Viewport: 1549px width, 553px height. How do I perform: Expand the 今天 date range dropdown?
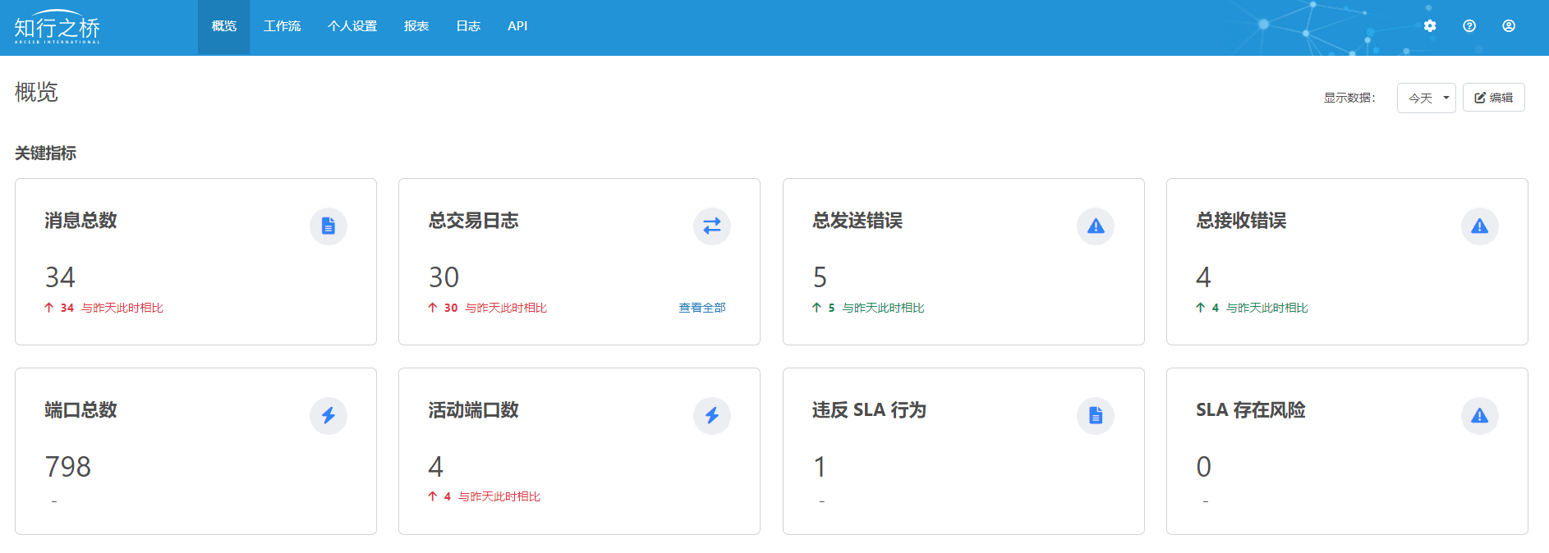(1426, 98)
